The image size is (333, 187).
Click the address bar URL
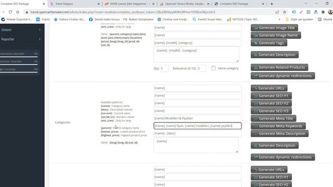coord(123,12)
